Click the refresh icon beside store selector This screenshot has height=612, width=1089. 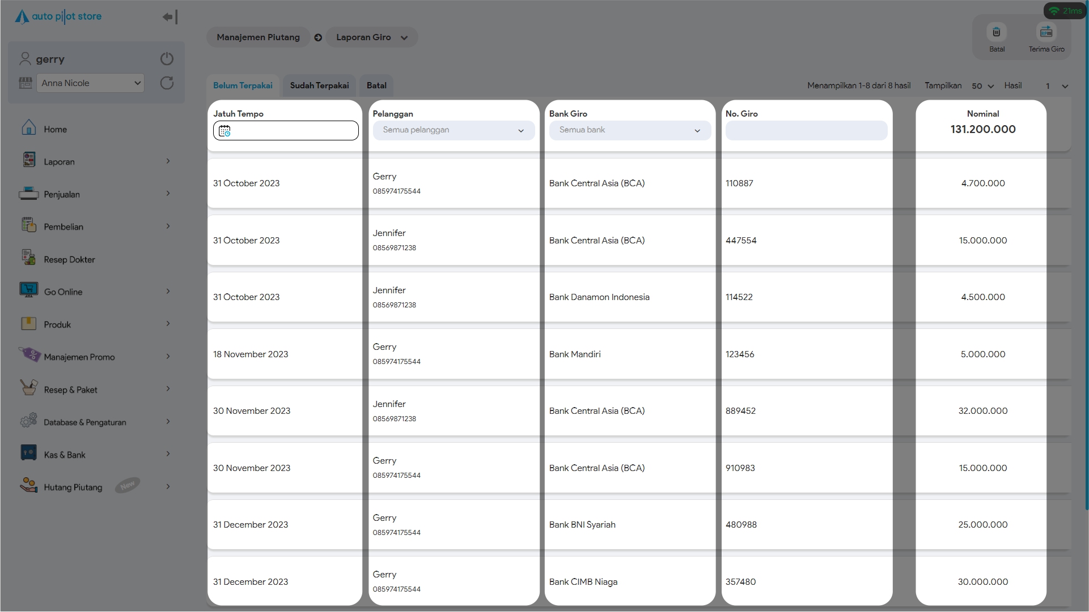pyautogui.click(x=167, y=83)
